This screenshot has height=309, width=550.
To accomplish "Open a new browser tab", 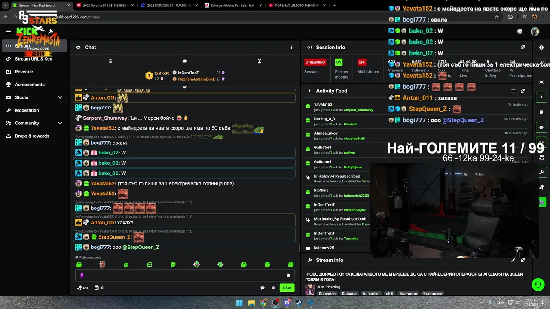I will click(334, 6).
